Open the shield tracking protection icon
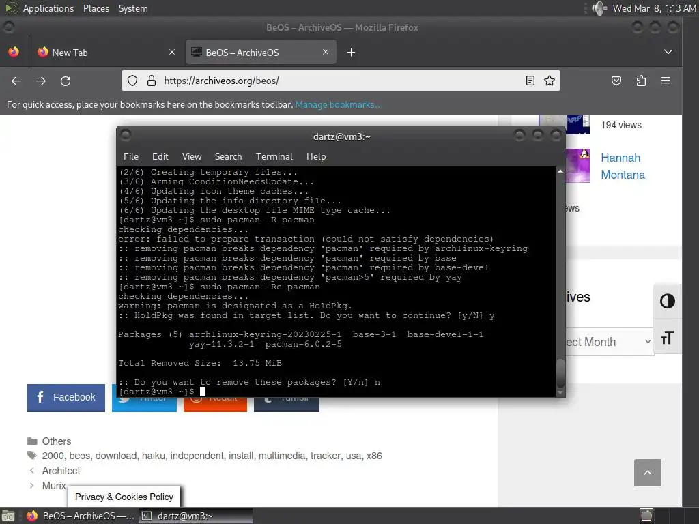Image resolution: width=699 pixels, height=524 pixels. pos(132,81)
